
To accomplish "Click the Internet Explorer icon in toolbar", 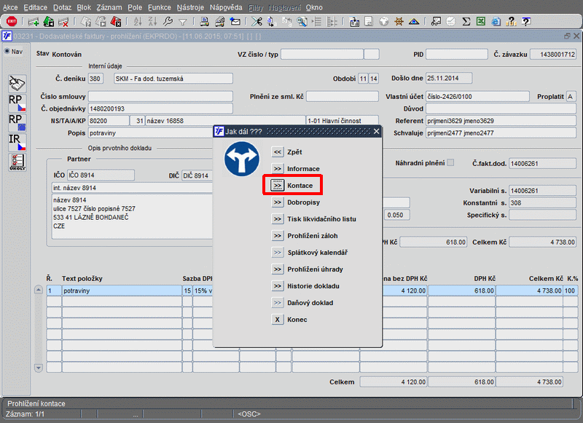I will (496, 22).
